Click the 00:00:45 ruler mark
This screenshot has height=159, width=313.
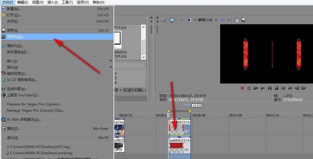199,115
